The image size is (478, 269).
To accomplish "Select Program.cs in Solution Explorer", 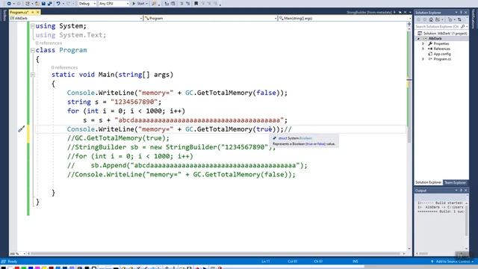I will [x=440, y=59].
